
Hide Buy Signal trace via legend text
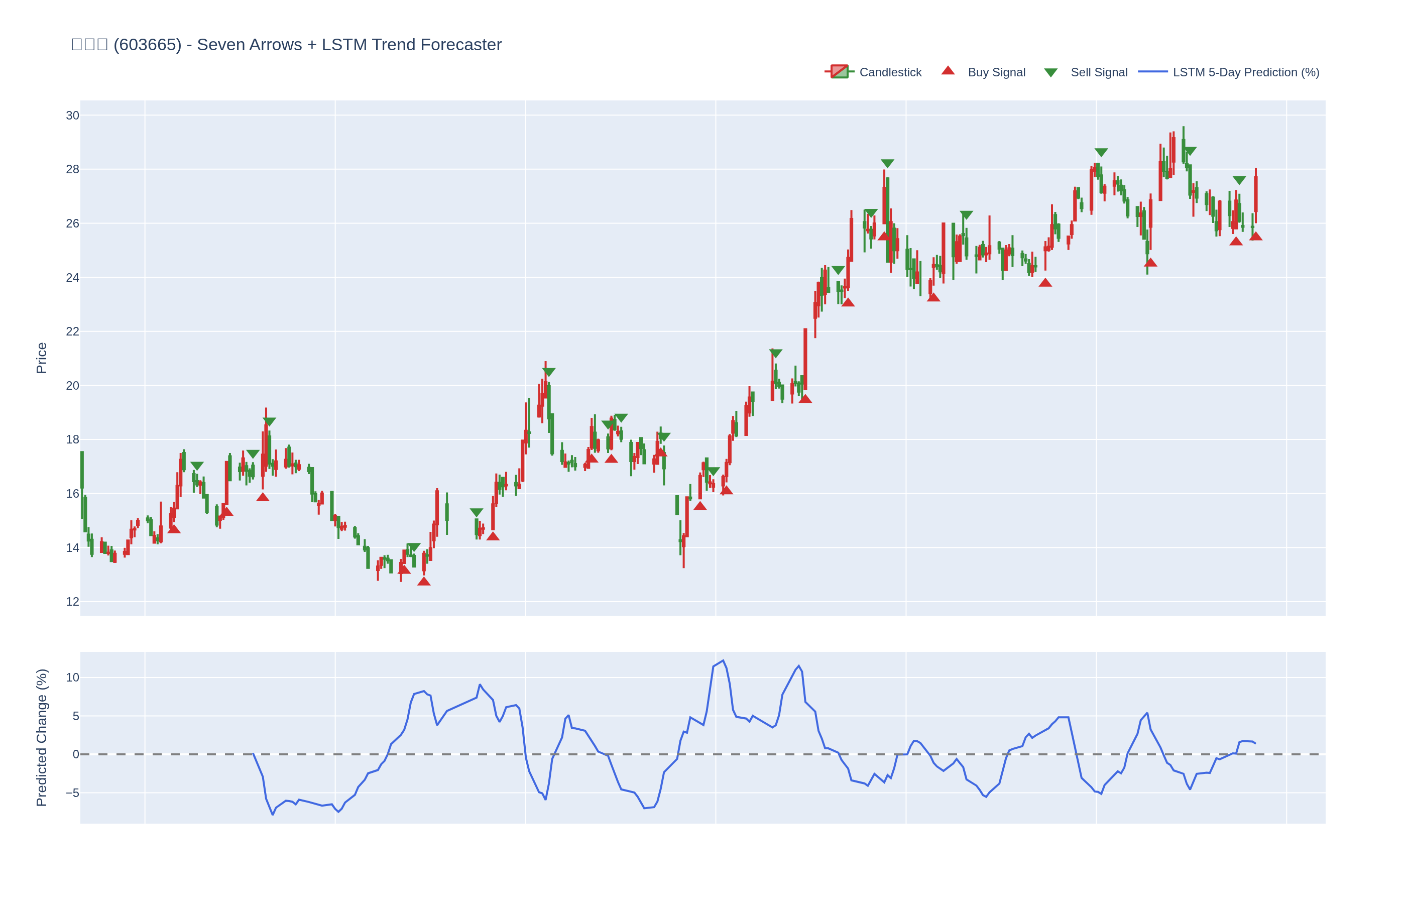point(996,72)
